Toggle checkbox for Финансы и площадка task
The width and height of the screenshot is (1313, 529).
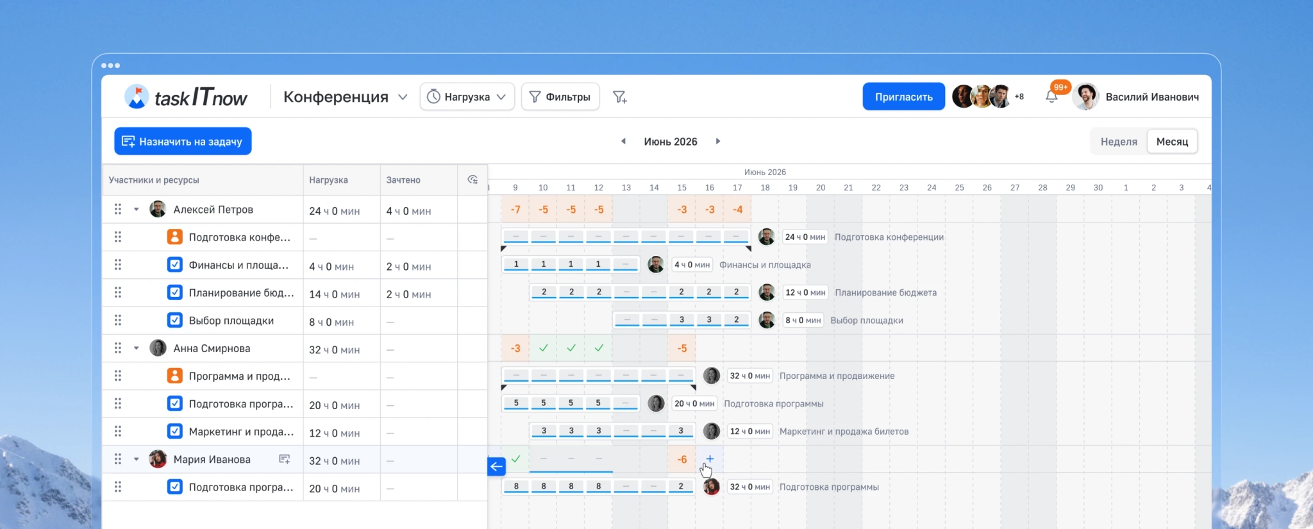pos(174,265)
